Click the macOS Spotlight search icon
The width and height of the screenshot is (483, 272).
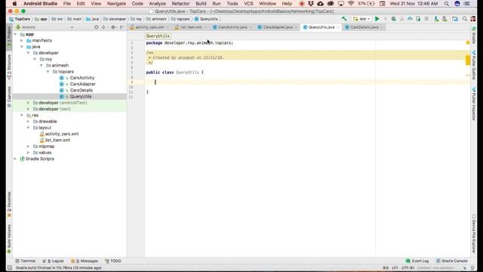coord(446,4)
